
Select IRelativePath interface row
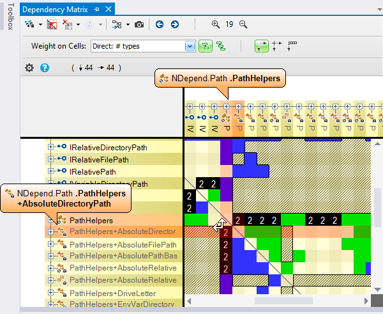[114, 171]
